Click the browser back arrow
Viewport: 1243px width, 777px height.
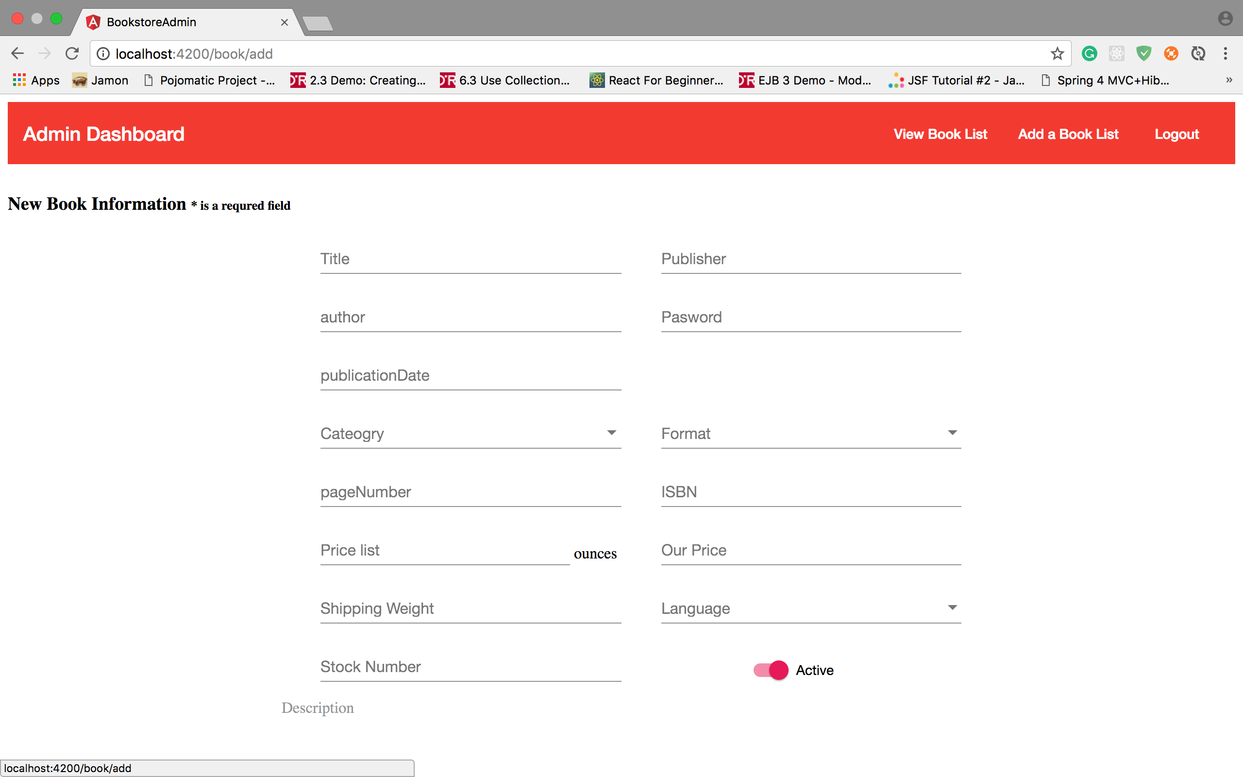click(17, 53)
